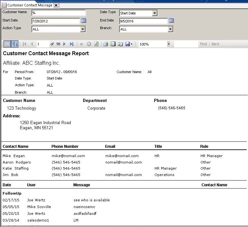
Task: Click into Customer Name input field
Action: click(x=59, y=13)
